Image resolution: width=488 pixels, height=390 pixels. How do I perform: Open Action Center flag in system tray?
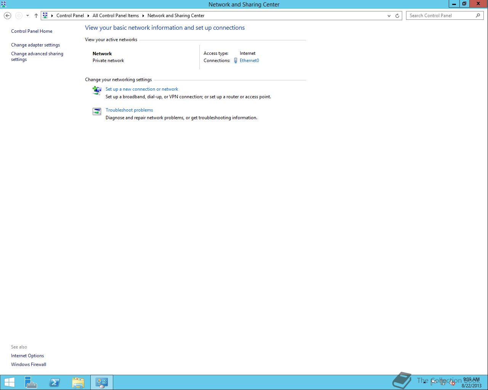(434, 382)
